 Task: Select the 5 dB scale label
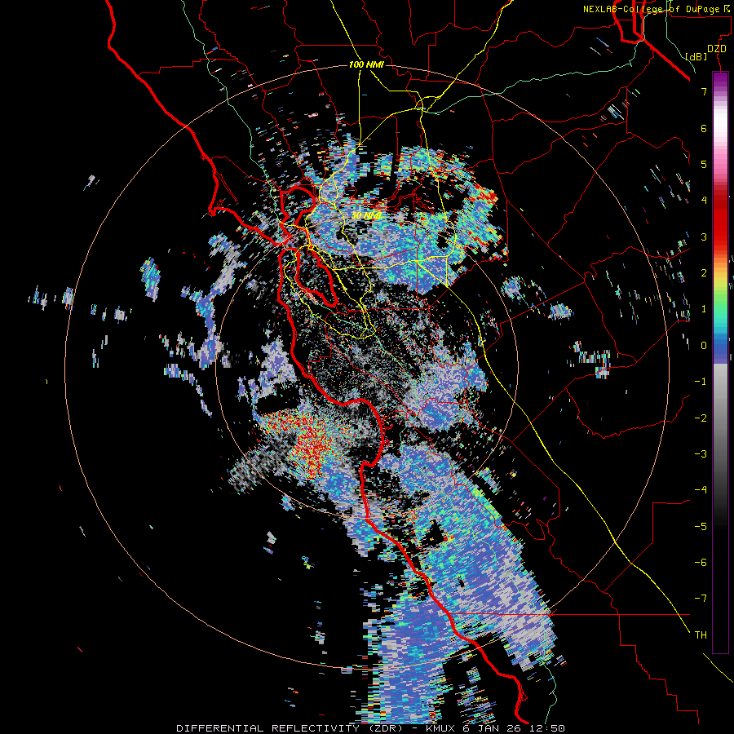704,164
